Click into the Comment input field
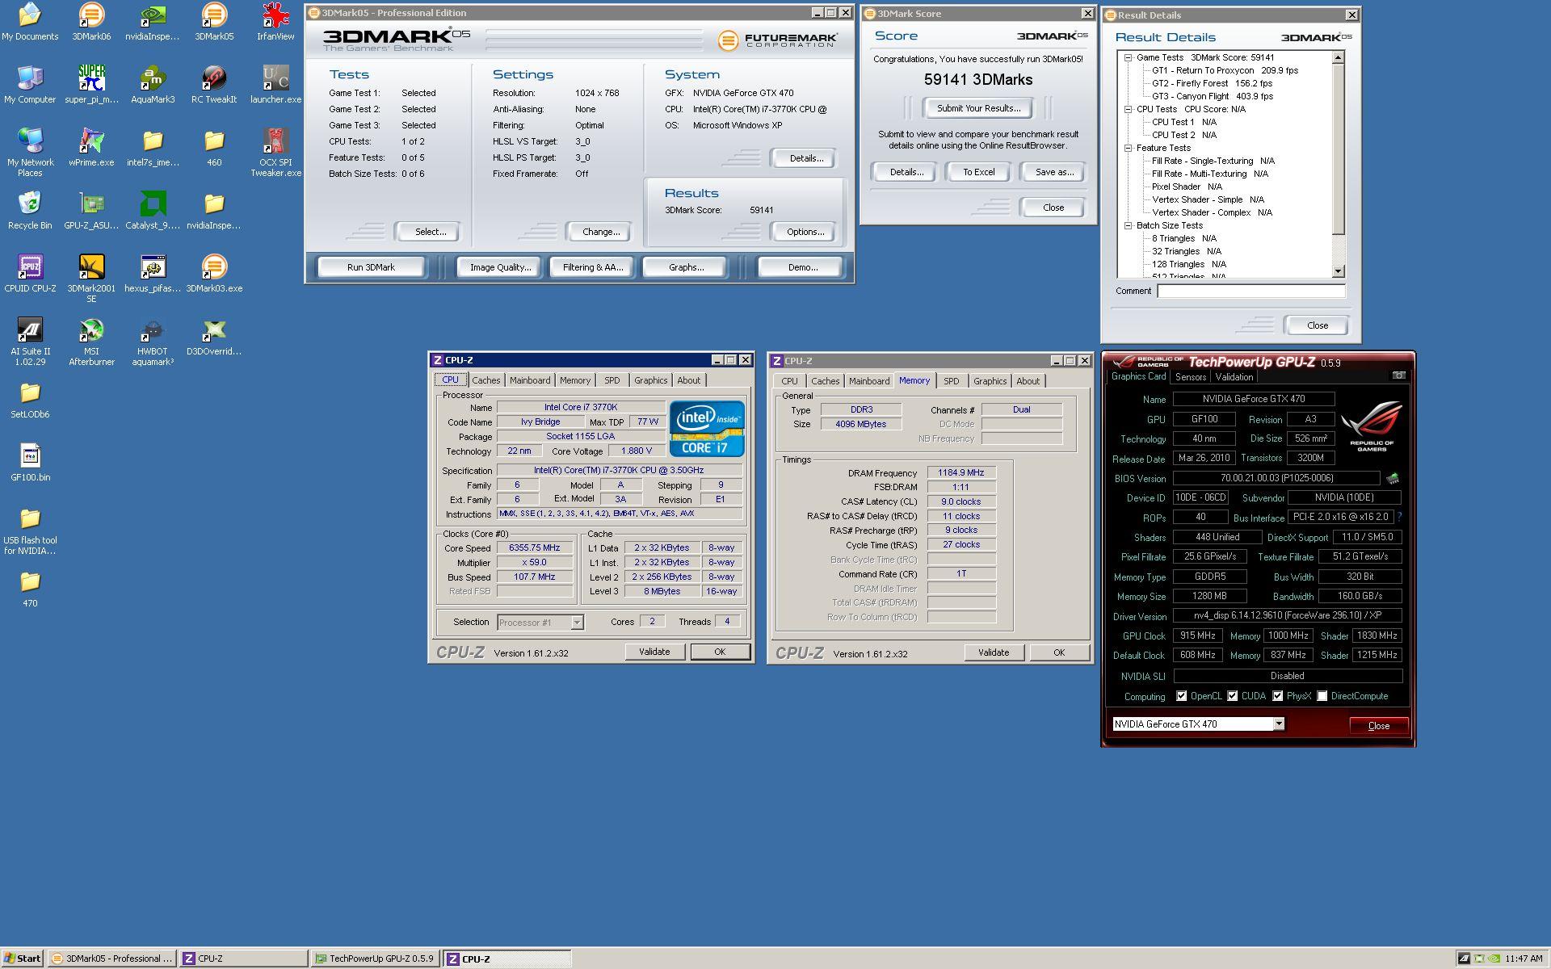The image size is (1551, 969). pos(1250,291)
